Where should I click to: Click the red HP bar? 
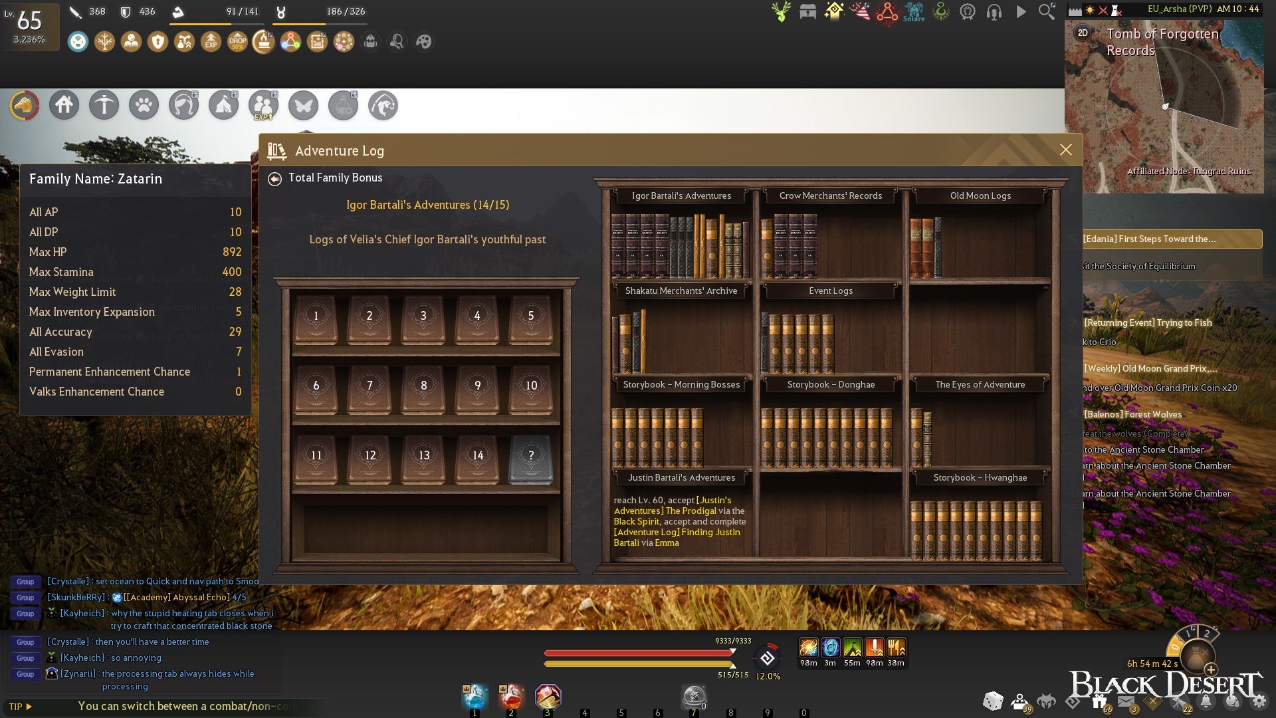pos(638,653)
